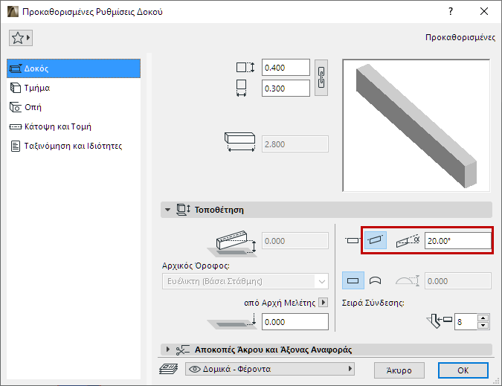Click the Σειρά Σύνδεσης junction icon
502x386 pixels.
440,321
